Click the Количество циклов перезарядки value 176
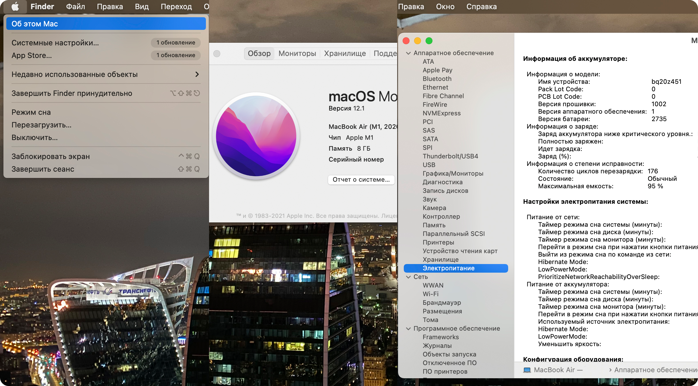 [653, 171]
